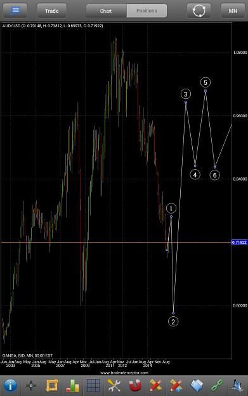Viewport: 248px width, 396px height.
Task: Open the bar chart type icon
Action: 72,386
